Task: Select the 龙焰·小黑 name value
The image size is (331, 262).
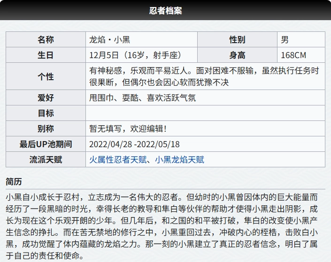Action: [110, 40]
